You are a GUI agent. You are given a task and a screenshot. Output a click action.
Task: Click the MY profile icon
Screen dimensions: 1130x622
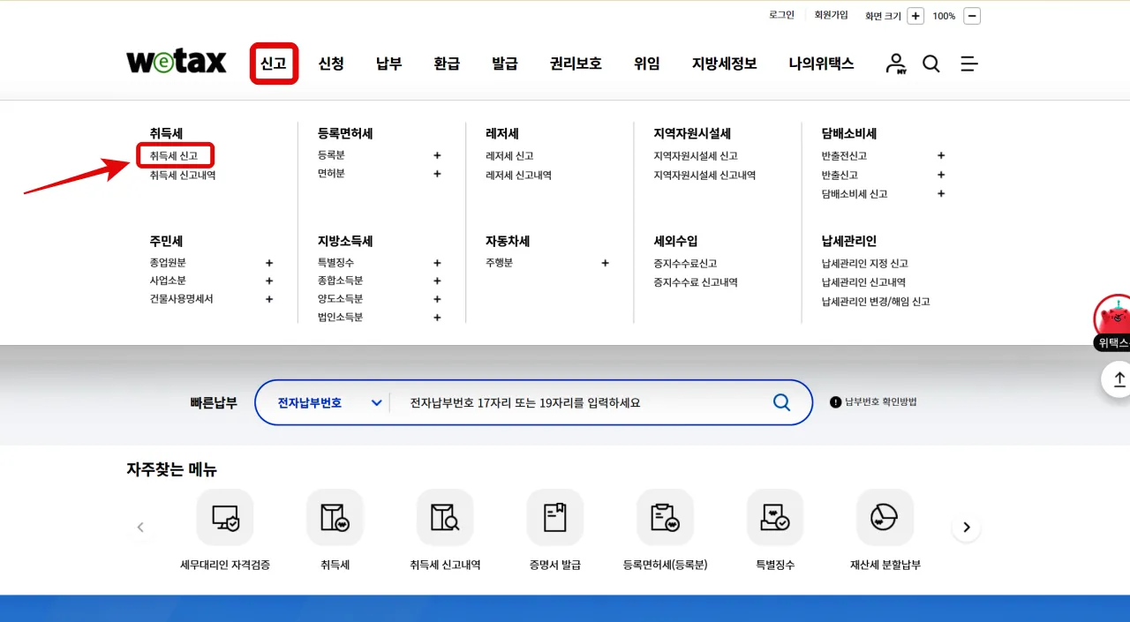pyautogui.click(x=895, y=64)
